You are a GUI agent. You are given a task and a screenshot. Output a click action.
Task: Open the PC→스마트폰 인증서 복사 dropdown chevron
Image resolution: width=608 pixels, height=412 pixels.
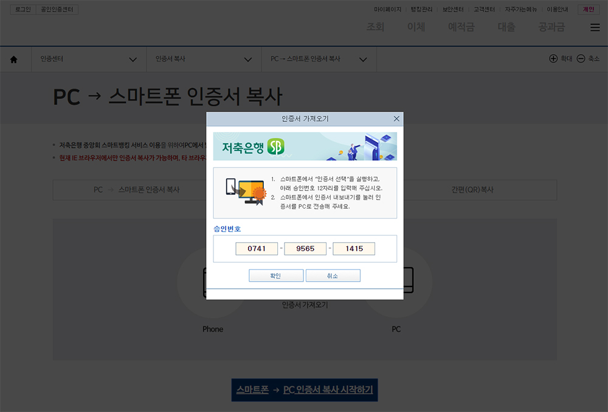[x=363, y=59]
